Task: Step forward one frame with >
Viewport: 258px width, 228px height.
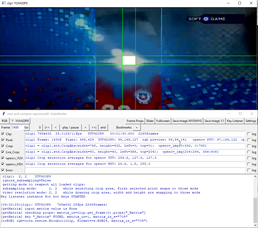Action: (x=85, y=127)
